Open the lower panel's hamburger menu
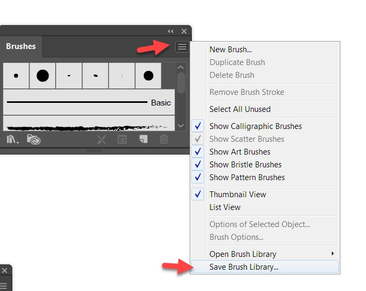 tap(4, 286)
